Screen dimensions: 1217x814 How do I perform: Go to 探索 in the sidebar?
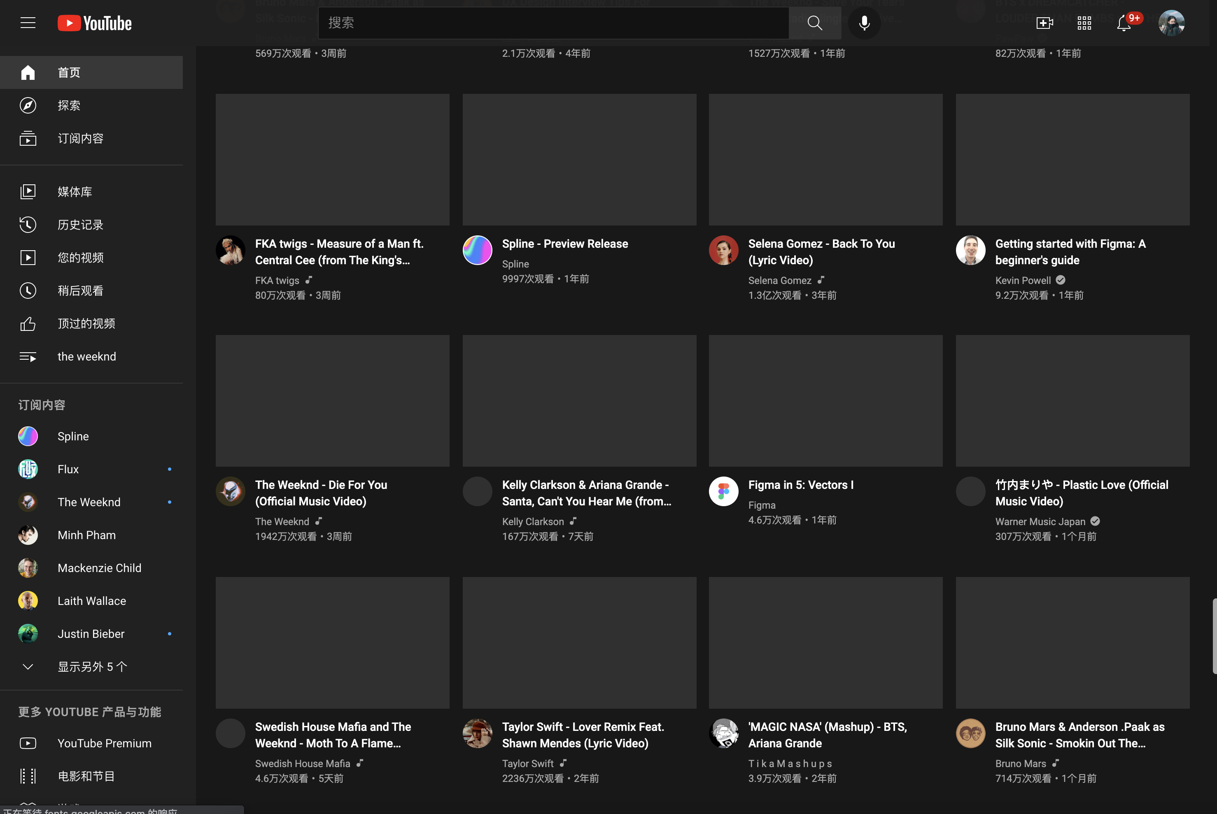point(69,105)
